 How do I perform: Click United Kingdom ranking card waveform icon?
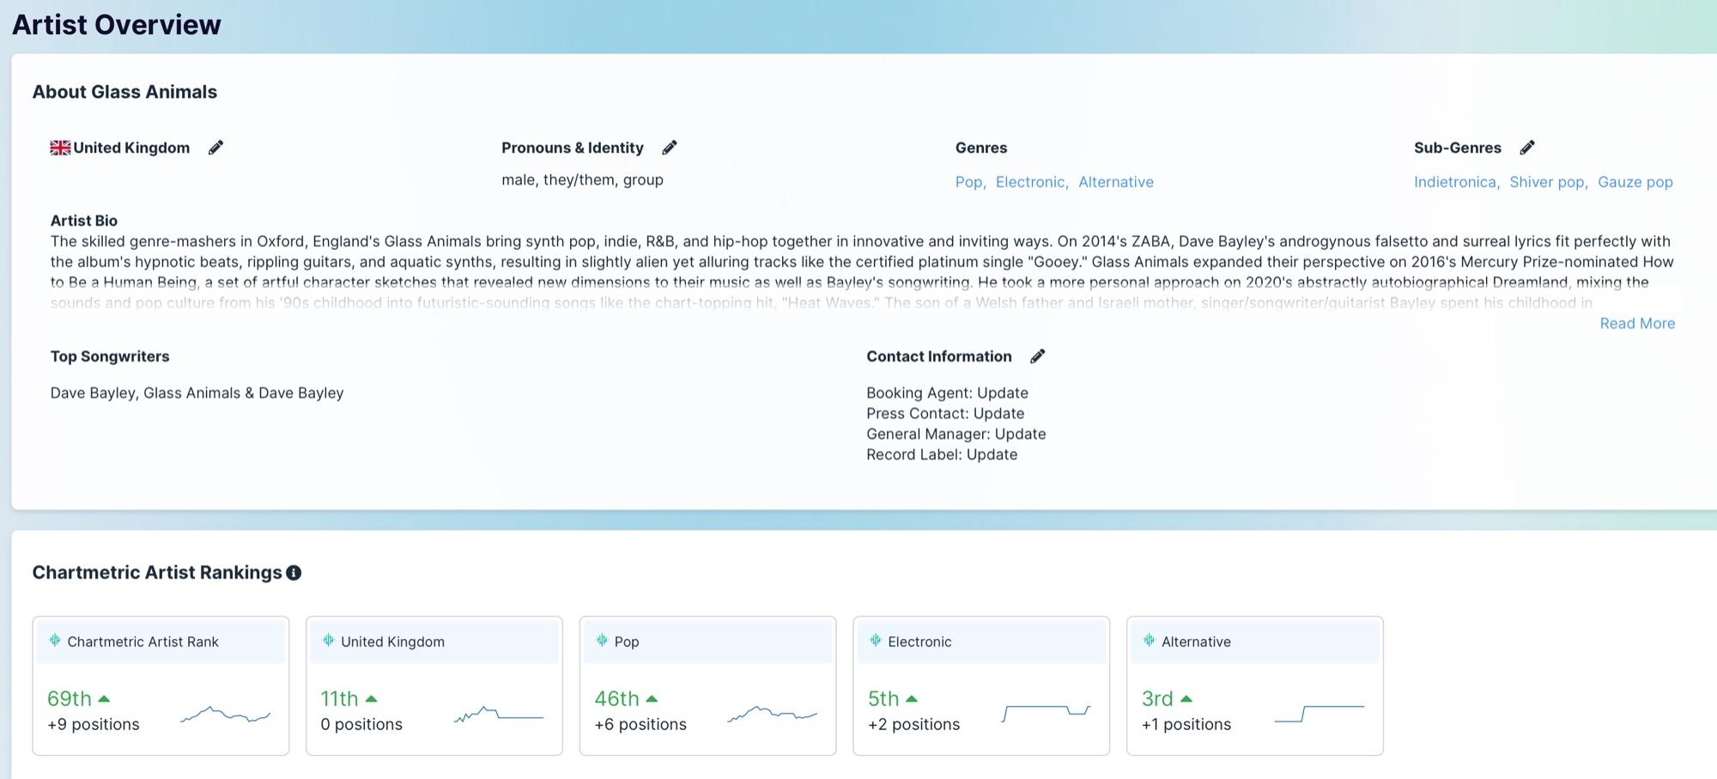(328, 641)
